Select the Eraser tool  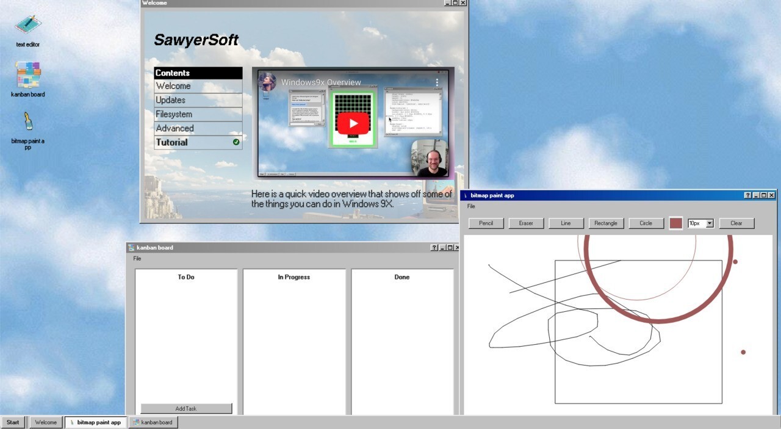pyautogui.click(x=526, y=223)
